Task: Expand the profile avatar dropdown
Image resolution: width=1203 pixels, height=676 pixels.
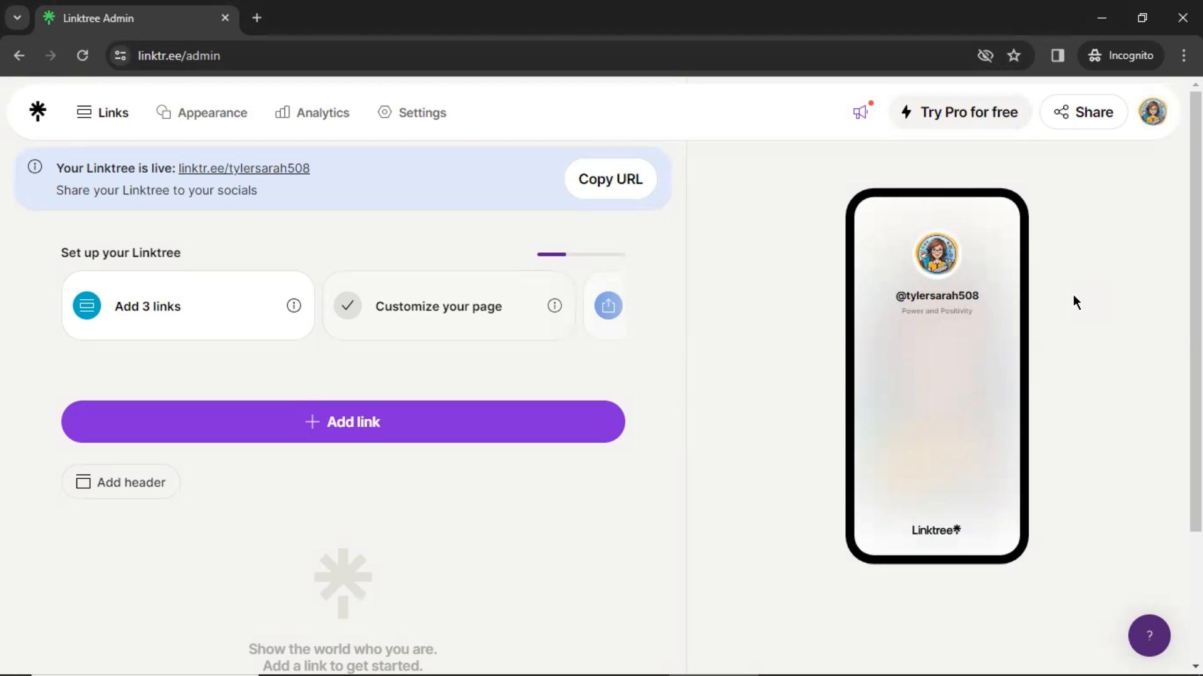Action: (x=1154, y=111)
